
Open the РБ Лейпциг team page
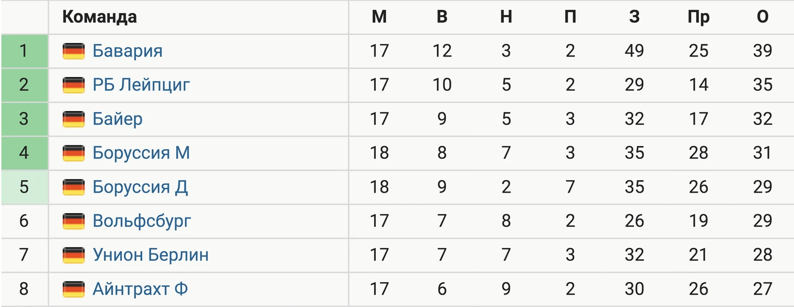point(141,85)
